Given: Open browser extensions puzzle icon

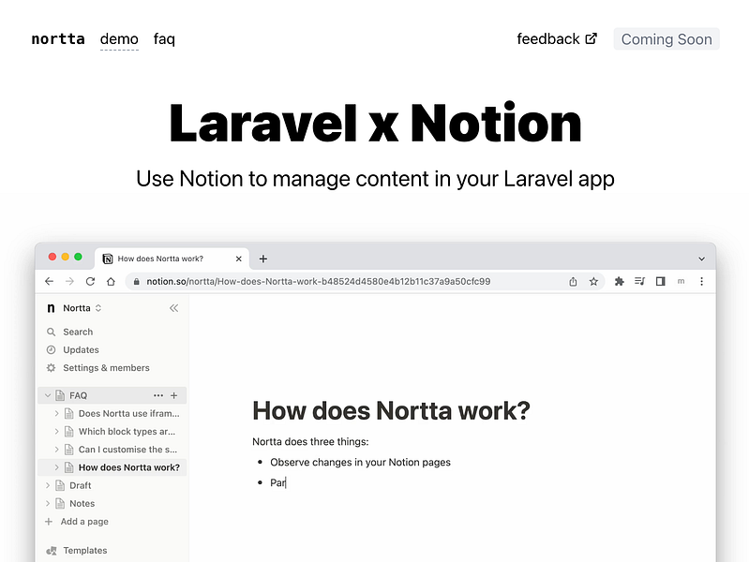Looking at the screenshot, I should [619, 281].
